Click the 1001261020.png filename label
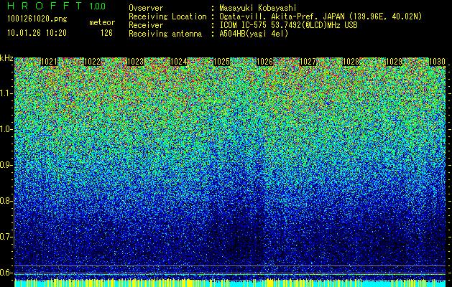452x287 pixels. (x=37, y=19)
